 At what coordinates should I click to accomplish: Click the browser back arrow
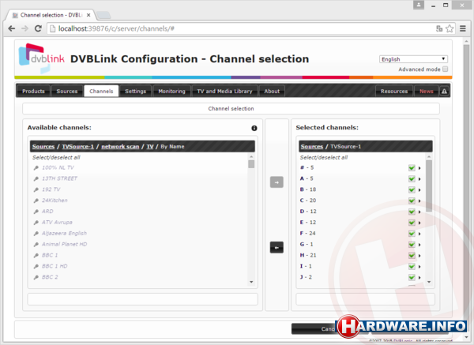pos(12,28)
